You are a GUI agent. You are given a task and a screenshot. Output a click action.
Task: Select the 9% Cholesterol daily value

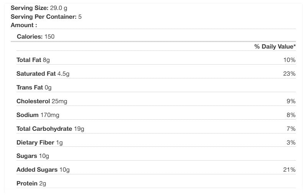tap(291, 101)
